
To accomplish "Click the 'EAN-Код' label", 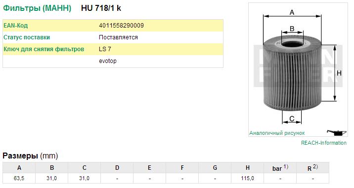I will tap(16, 26).
